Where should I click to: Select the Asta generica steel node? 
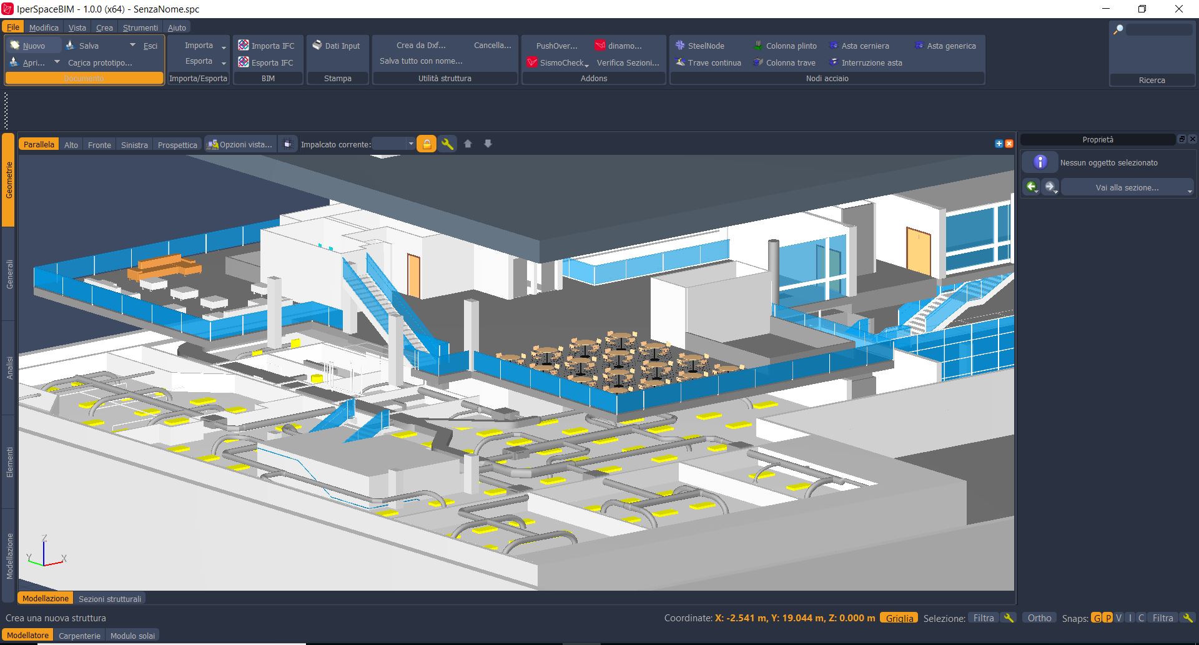pyautogui.click(x=945, y=46)
